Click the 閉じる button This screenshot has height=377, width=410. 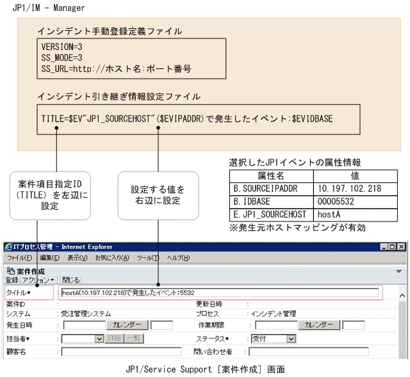tap(71, 280)
